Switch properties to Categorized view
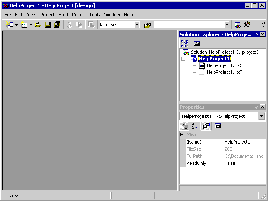 [185, 126]
